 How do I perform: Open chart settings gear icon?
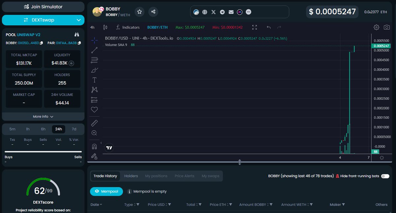[377, 27]
